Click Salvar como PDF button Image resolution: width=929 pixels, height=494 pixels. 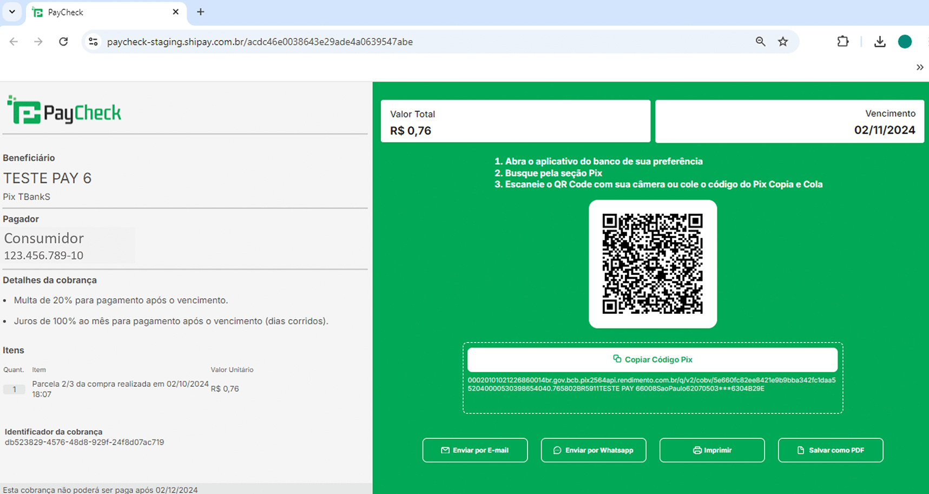(x=831, y=450)
